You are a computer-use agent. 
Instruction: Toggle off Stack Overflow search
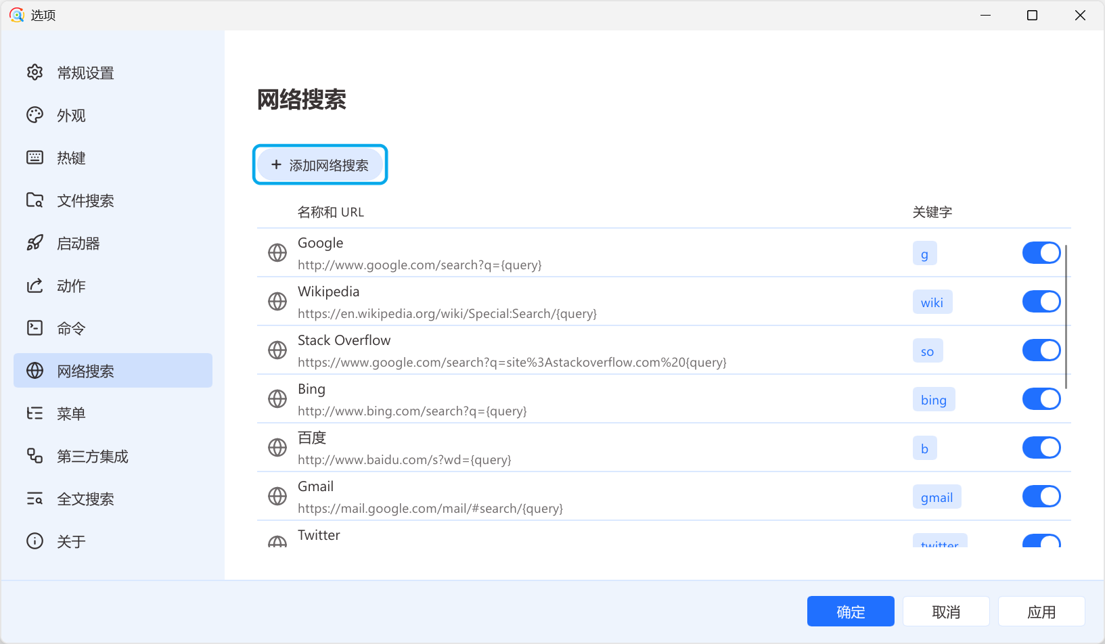pos(1041,350)
